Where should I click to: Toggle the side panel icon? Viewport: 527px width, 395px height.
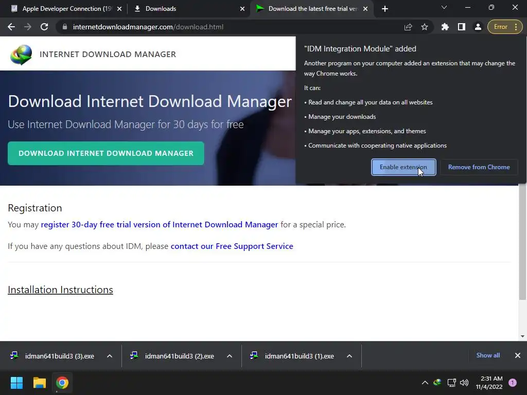coord(462,27)
